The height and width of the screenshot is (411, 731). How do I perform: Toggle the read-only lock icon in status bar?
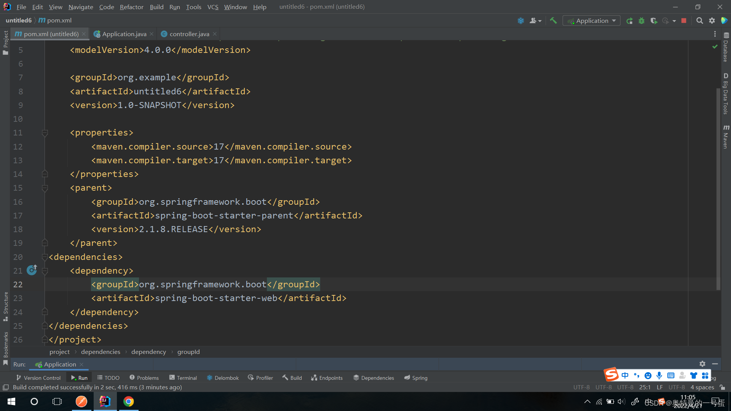point(722,387)
